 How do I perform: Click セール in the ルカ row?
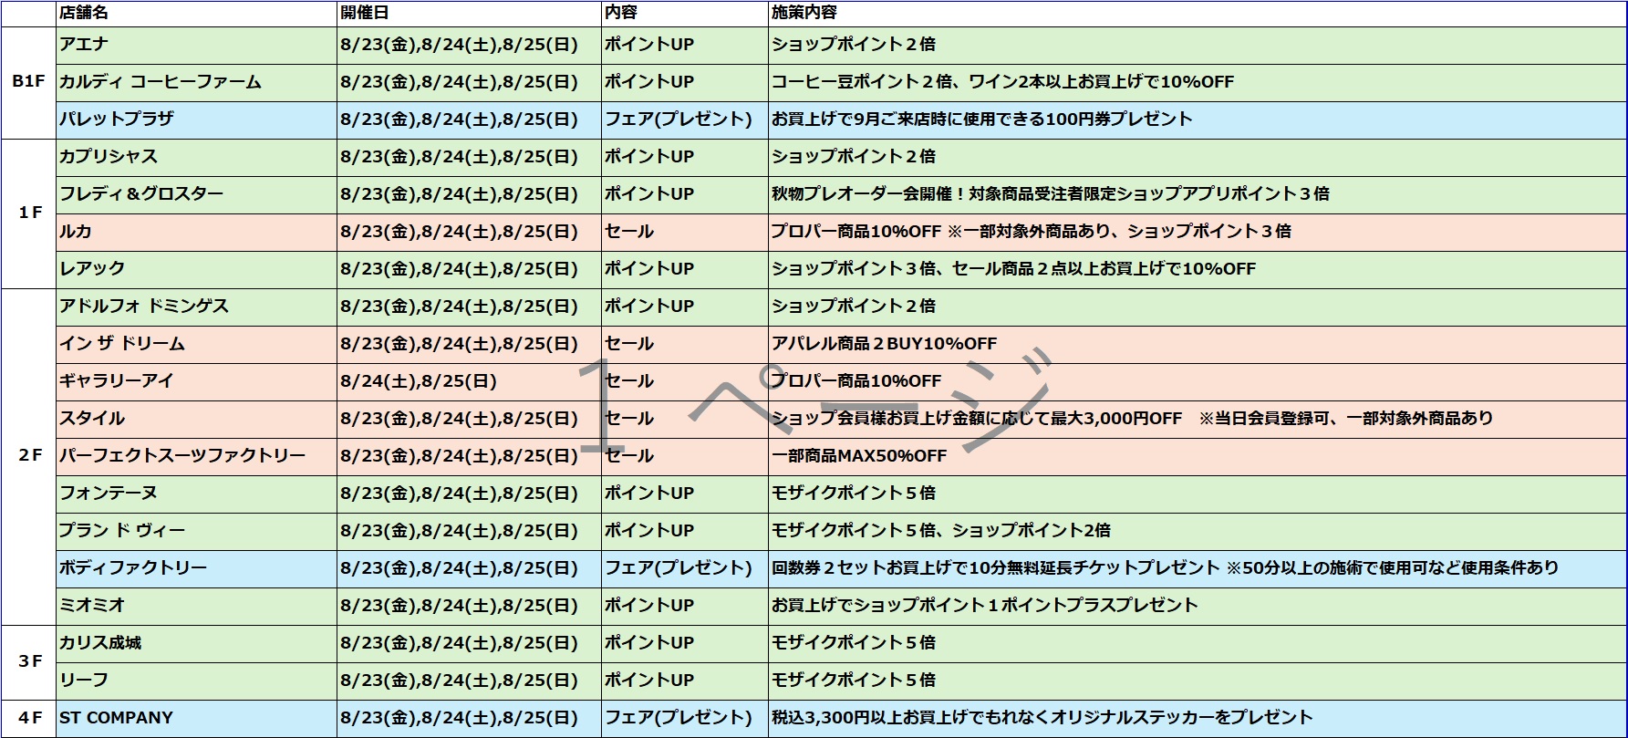click(629, 232)
